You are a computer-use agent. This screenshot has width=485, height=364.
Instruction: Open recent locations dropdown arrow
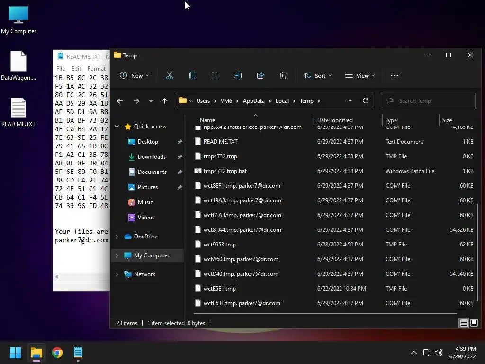151,101
